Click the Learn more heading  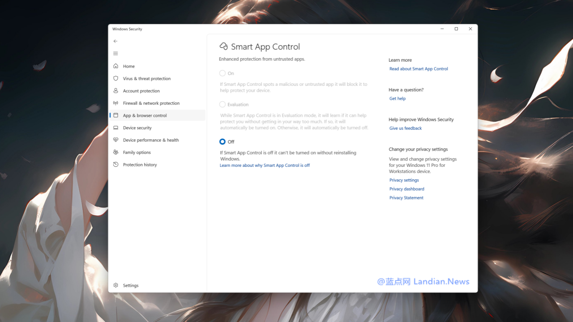[400, 60]
